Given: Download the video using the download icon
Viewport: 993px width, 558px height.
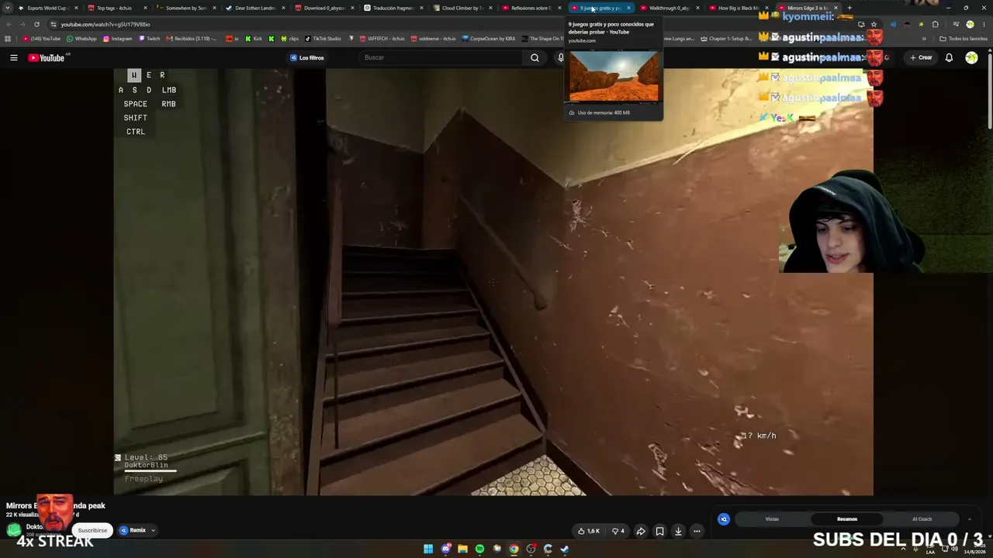Looking at the screenshot, I should [x=678, y=531].
